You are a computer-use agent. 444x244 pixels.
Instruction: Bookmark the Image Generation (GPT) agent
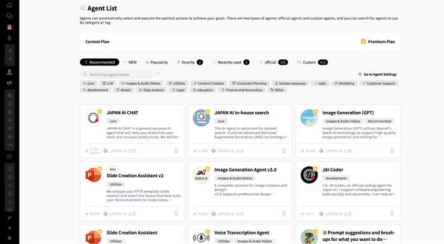pyautogui.click(x=392, y=151)
